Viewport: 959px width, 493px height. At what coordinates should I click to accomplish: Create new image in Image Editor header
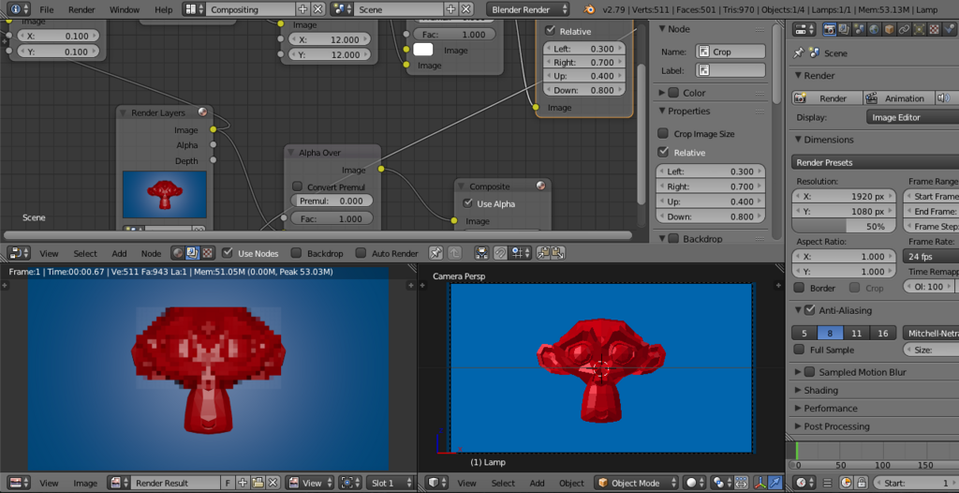[x=243, y=483]
